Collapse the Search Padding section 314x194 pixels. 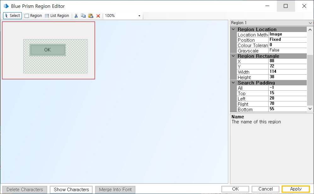[x=233, y=83]
